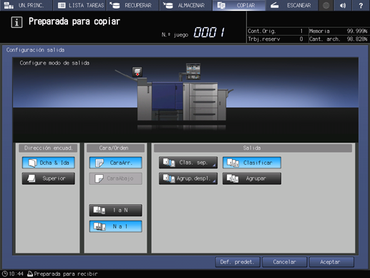Click the clock icon in status bar

tap(5, 274)
